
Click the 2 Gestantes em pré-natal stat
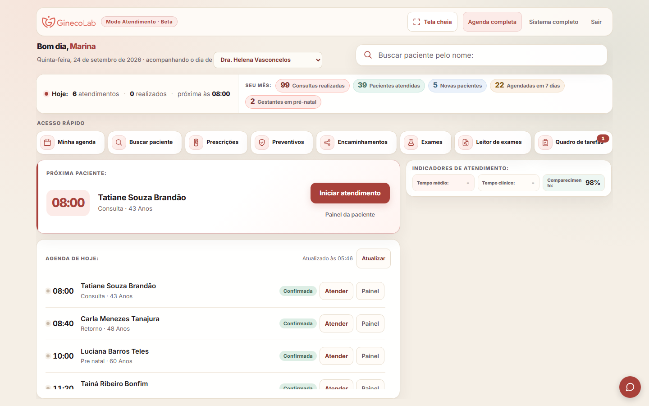[x=283, y=101]
